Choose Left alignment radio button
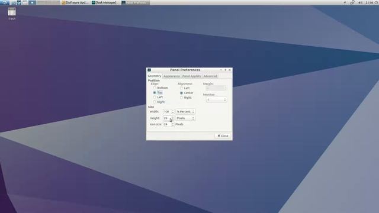 click(x=181, y=88)
